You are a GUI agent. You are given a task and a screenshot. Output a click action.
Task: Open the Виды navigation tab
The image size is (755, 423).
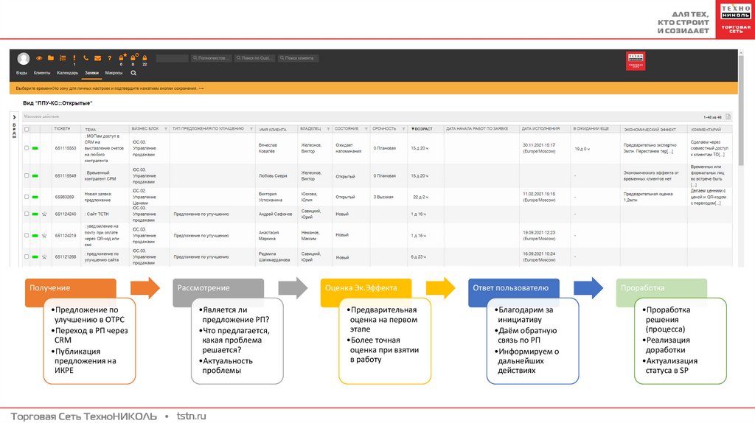21,73
